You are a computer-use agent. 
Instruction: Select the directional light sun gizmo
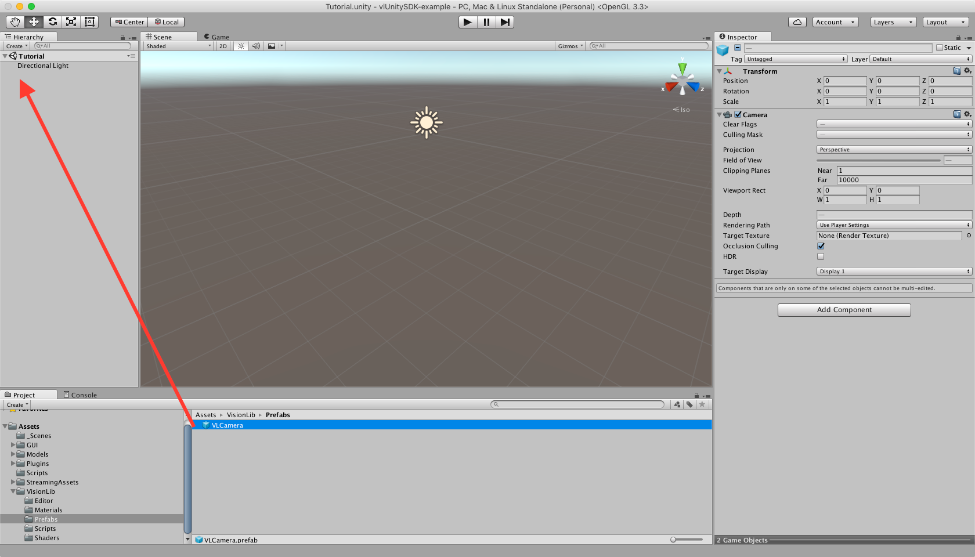pyautogui.click(x=427, y=122)
